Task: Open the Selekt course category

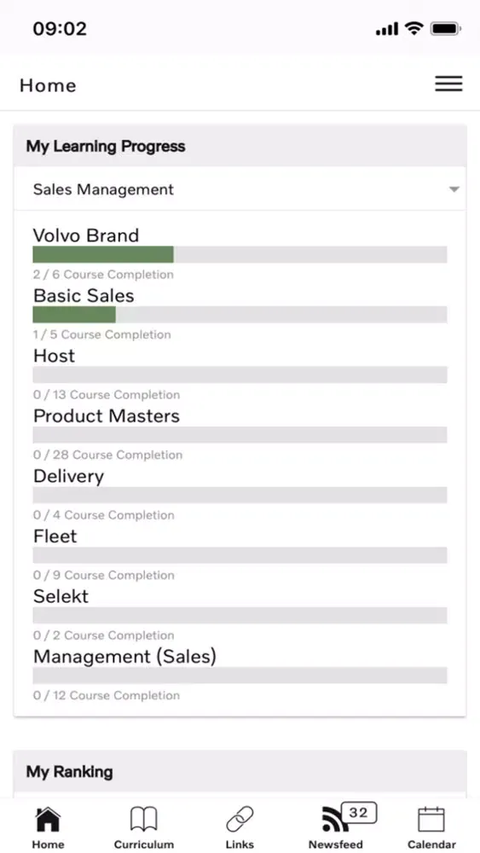Action: click(x=61, y=596)
